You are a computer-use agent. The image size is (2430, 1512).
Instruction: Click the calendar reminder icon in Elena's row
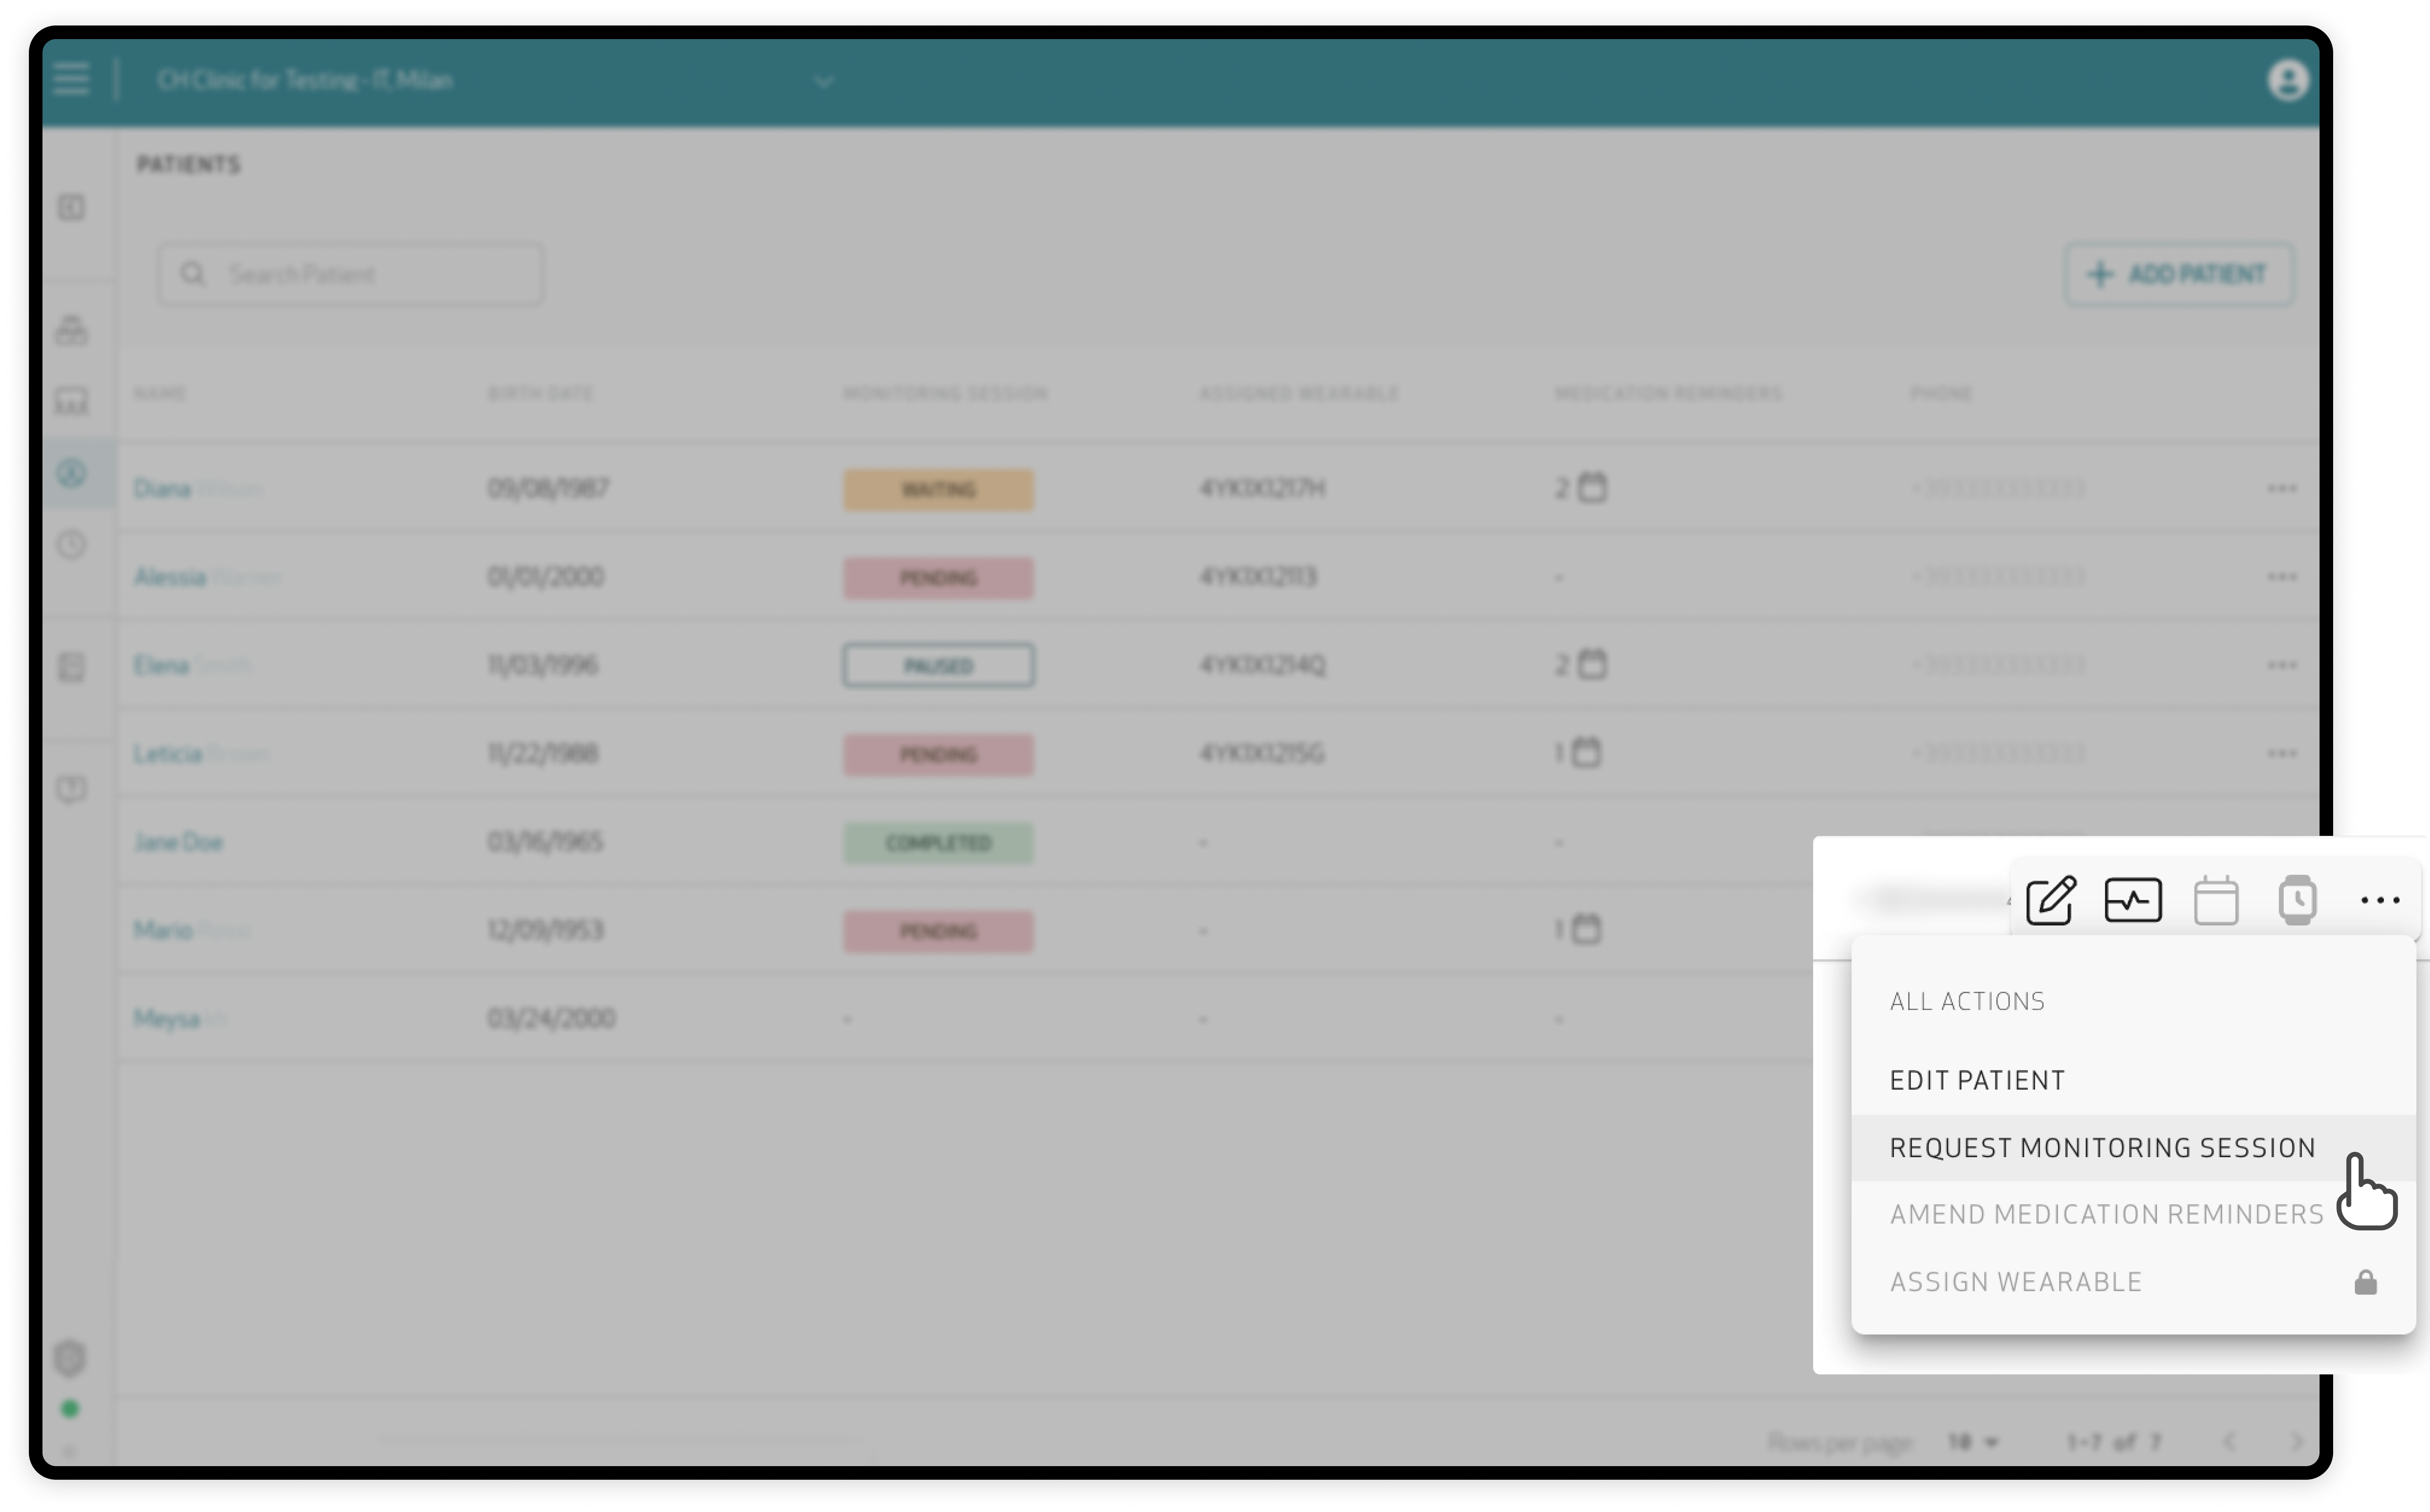click(1592, 664)
